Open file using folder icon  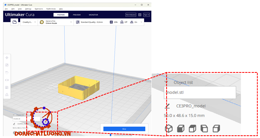point(14,22)
